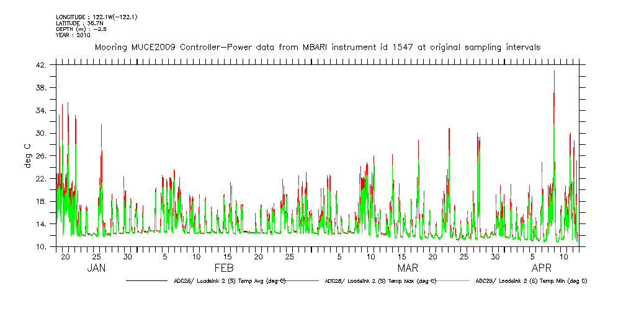Viewport: 626px width, 312px height.
Task: Select the Temp Avg legend entry
Action: 230,280
